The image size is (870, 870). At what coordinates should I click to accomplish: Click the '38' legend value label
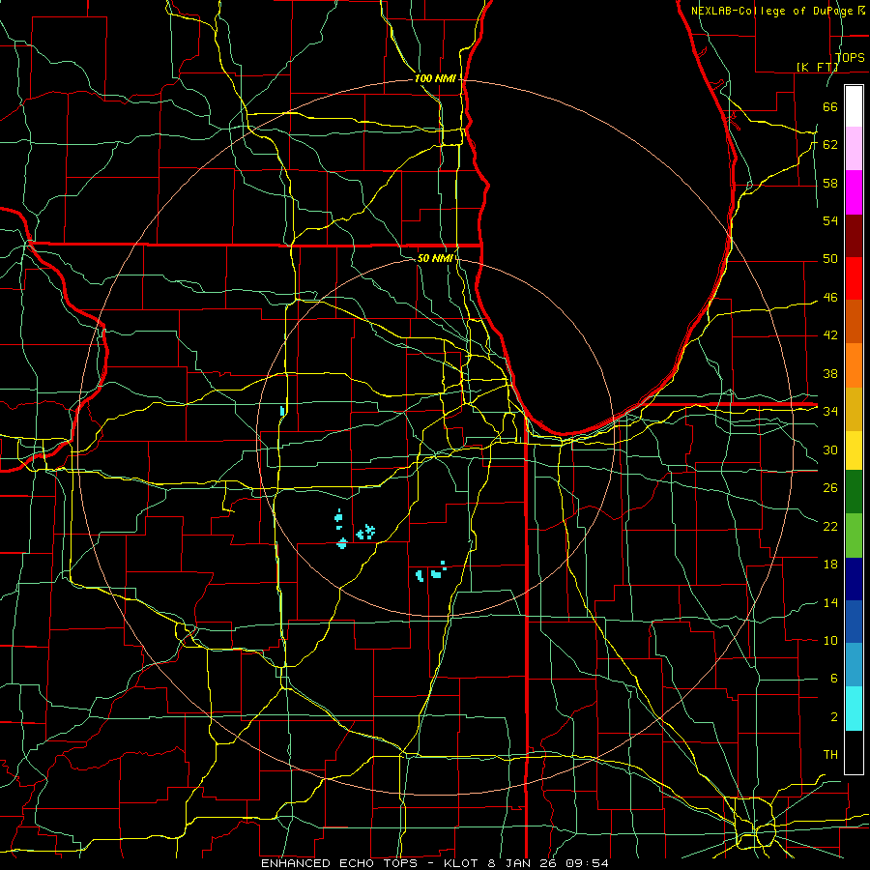pyautogui.click(x=830, y=373)
